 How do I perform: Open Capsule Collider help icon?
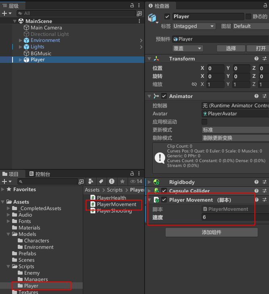click(x=256, y=191)
